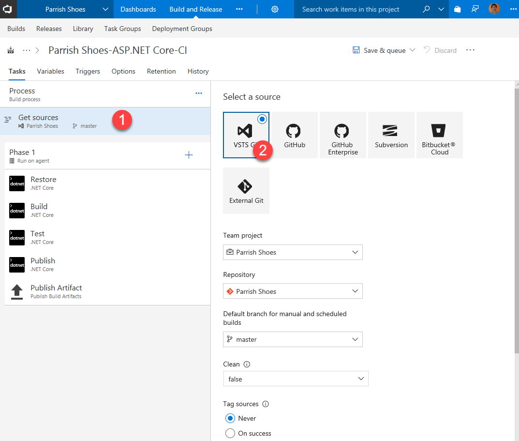
Task: Choose the Subversion source tile
Action: (391, 135)
